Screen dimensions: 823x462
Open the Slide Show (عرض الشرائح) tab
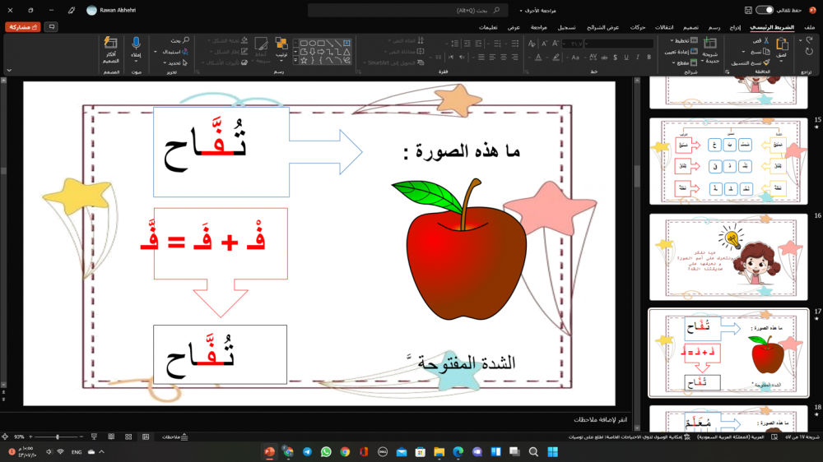(602, 27)
